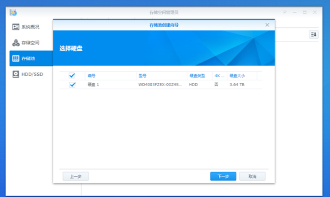Minimize the Storage Manager window
This screenshot has height=197, width=330.
pyautogui.click(x=295, y=12)
